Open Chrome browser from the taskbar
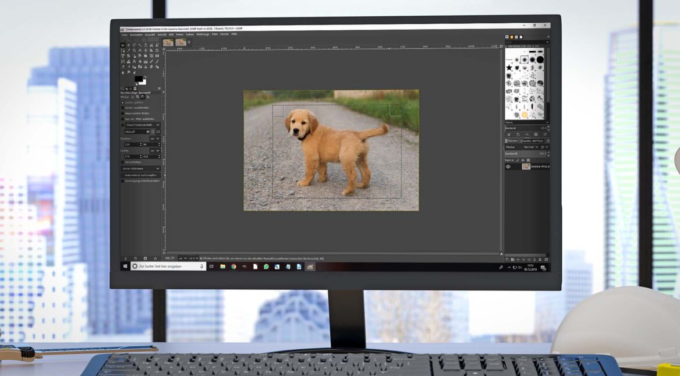 pos(233,267)
